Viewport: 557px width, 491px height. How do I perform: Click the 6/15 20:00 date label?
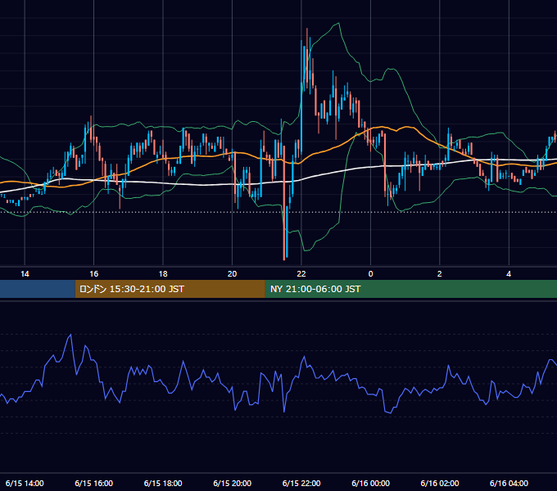233,483
